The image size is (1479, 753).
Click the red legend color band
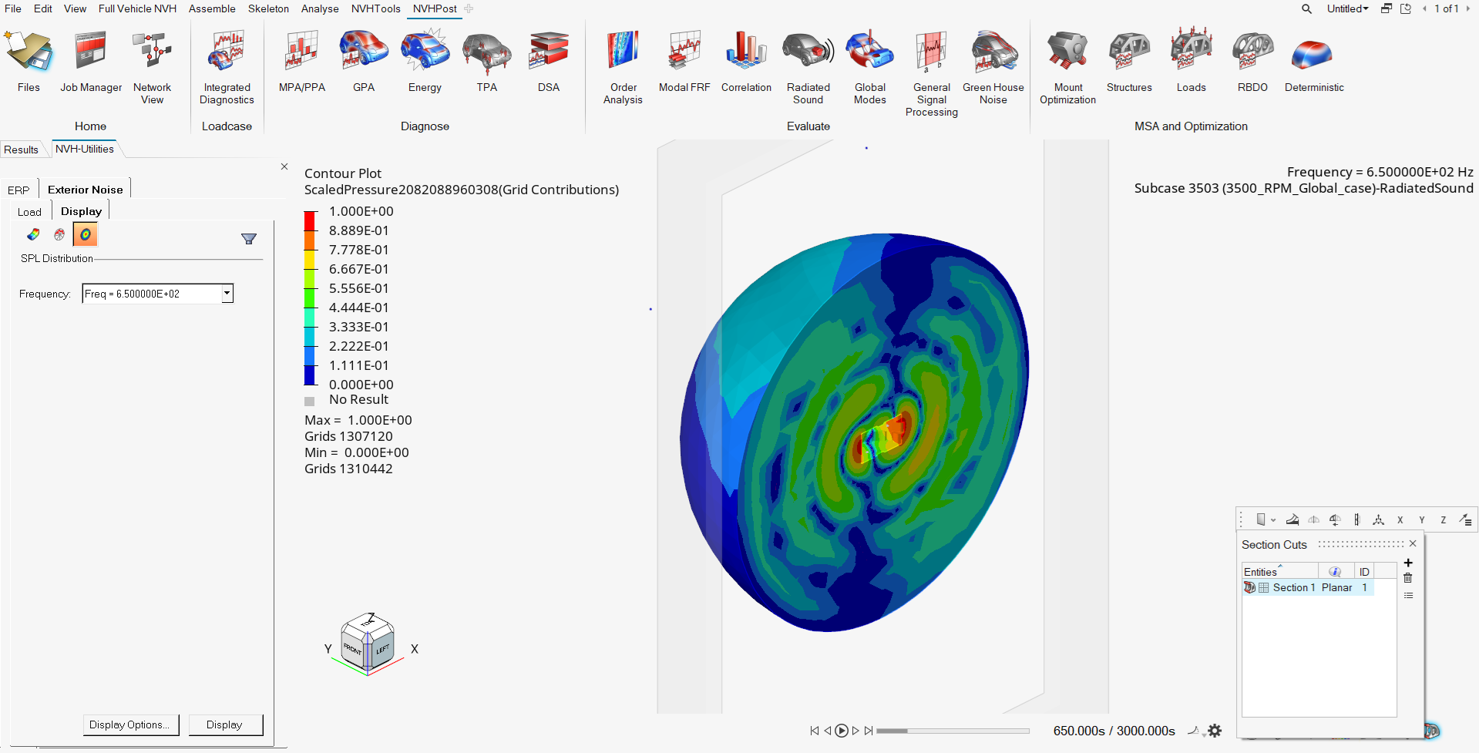(310, 221)
